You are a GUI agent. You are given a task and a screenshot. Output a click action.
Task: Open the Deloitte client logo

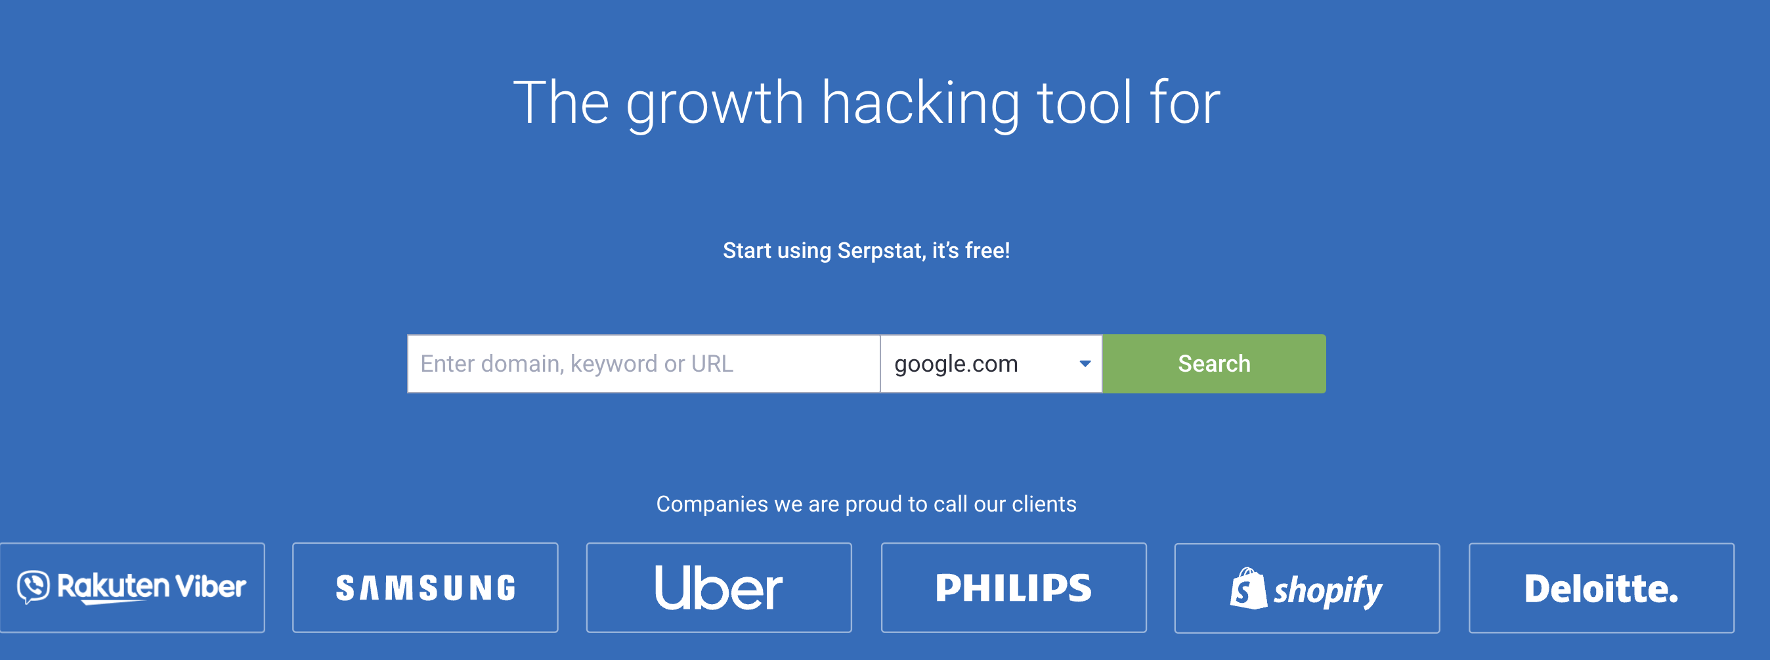coord(1601,588)
